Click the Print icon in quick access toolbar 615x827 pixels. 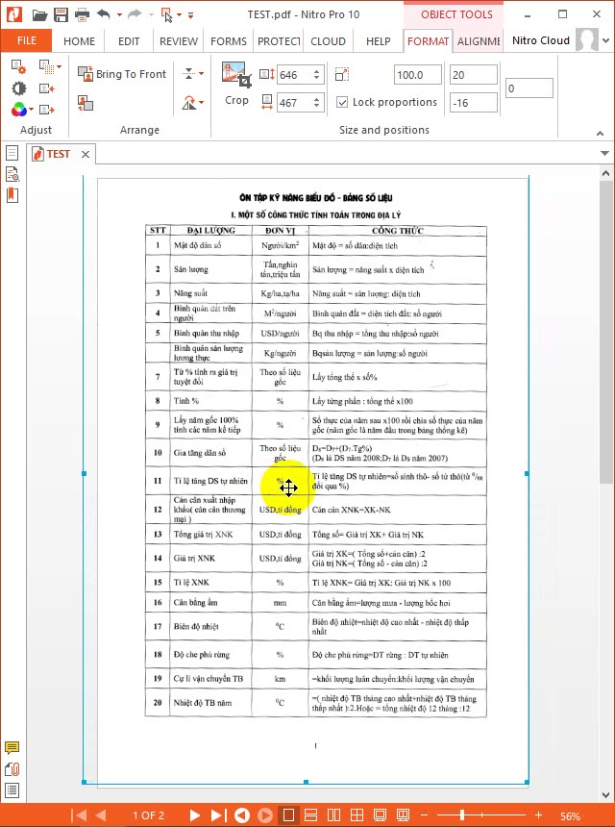point(82,14)
